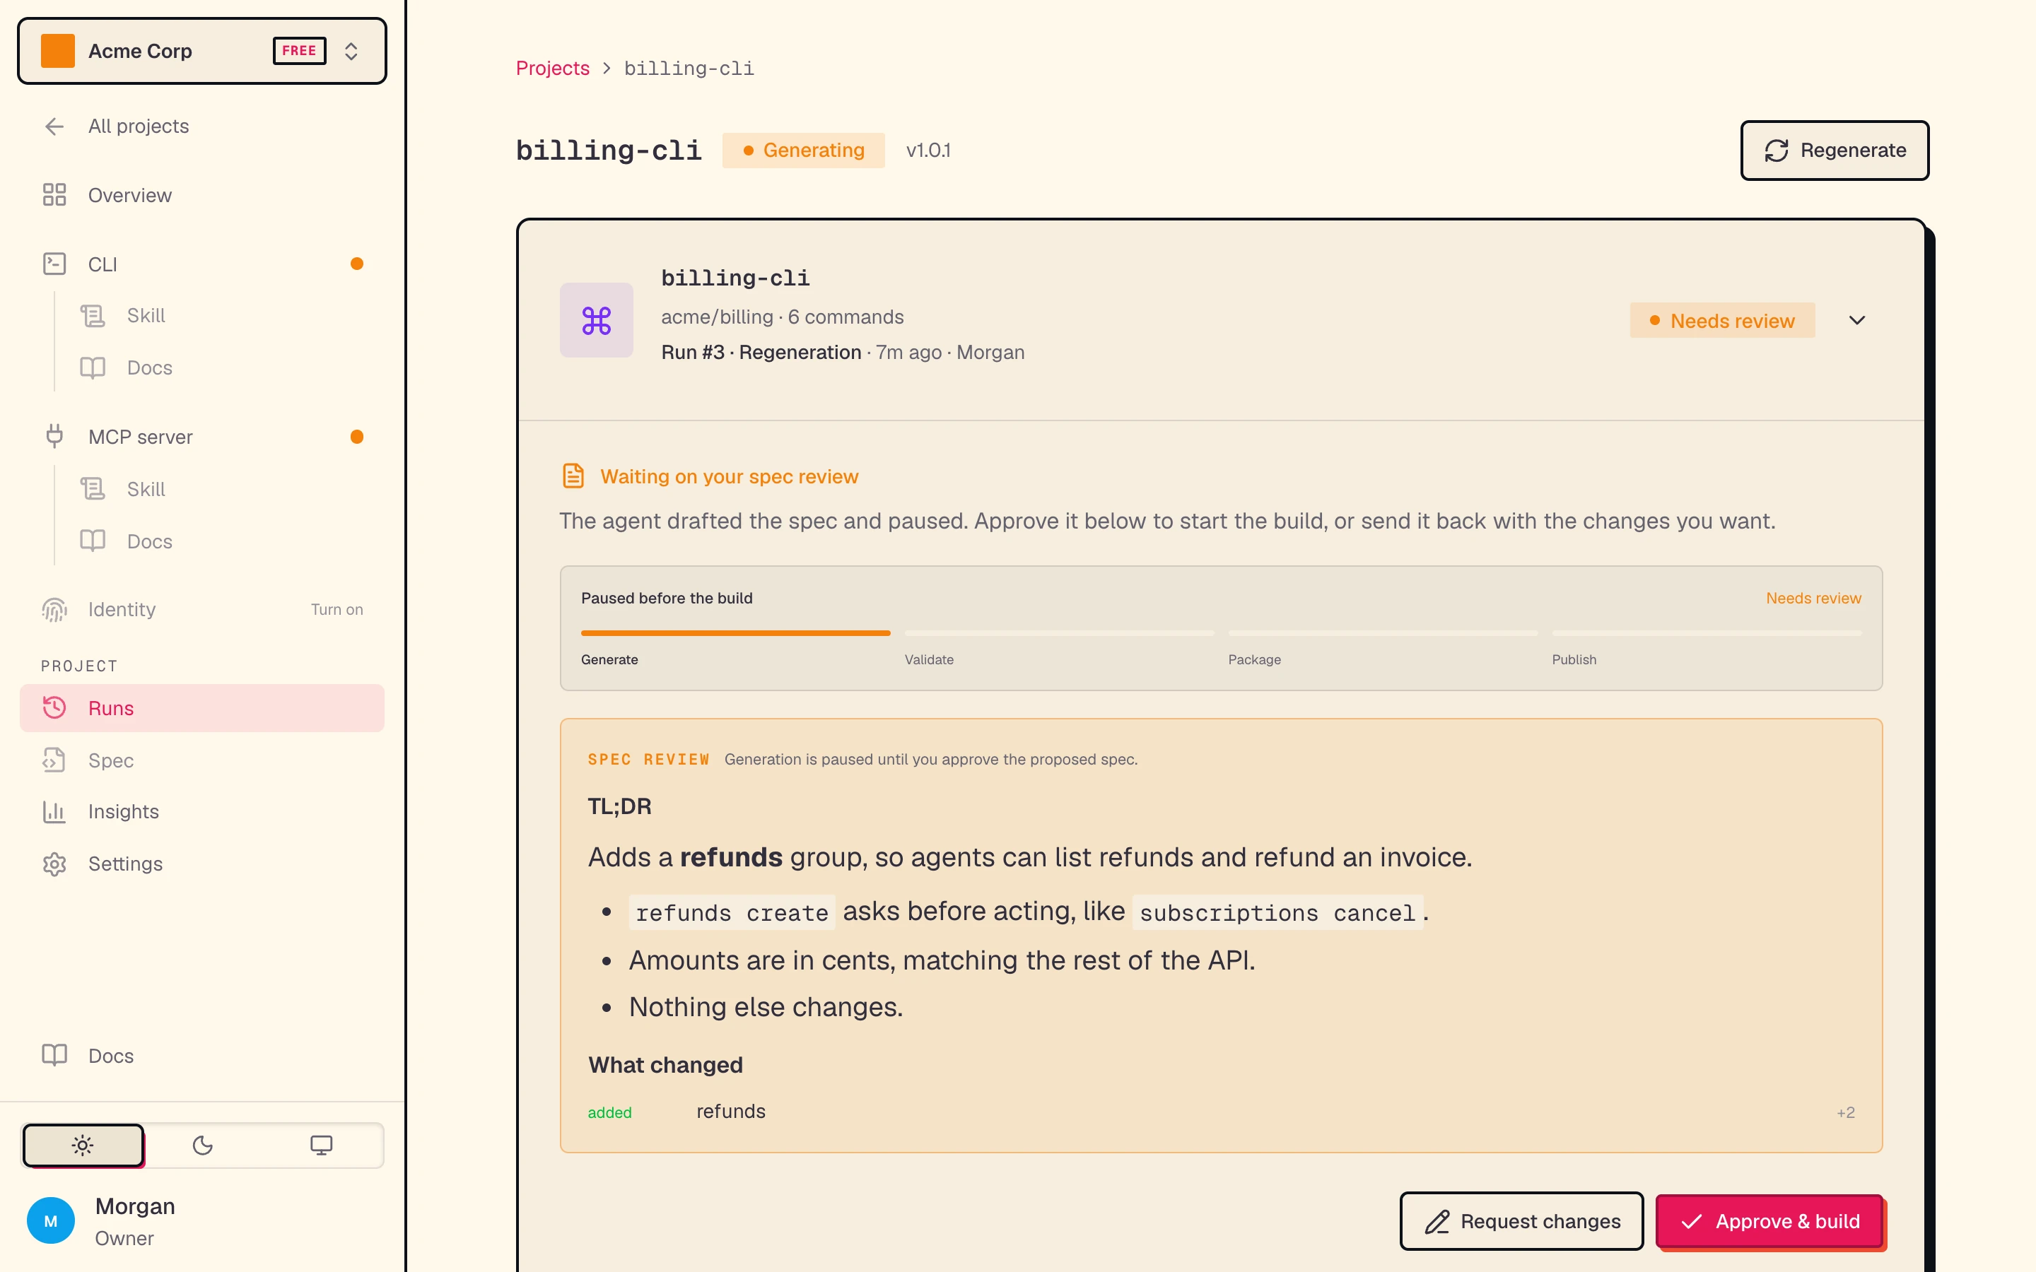The height and width of the screenshot is (1272, 2036).
Task: Expand the billing-cli run card chevron
Action: [x=1857, y=321]
